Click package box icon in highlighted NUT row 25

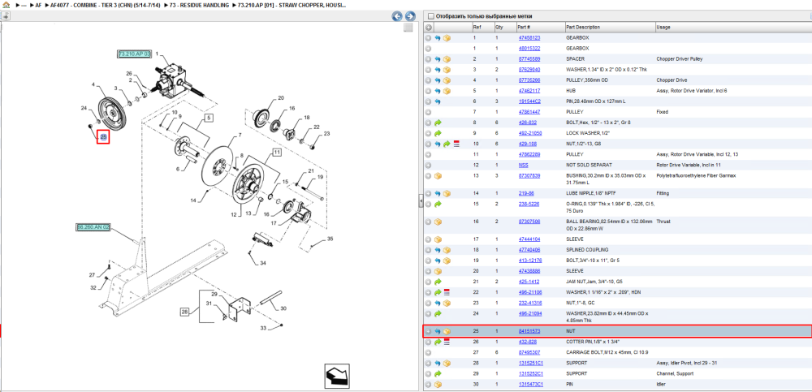point(447,331)
